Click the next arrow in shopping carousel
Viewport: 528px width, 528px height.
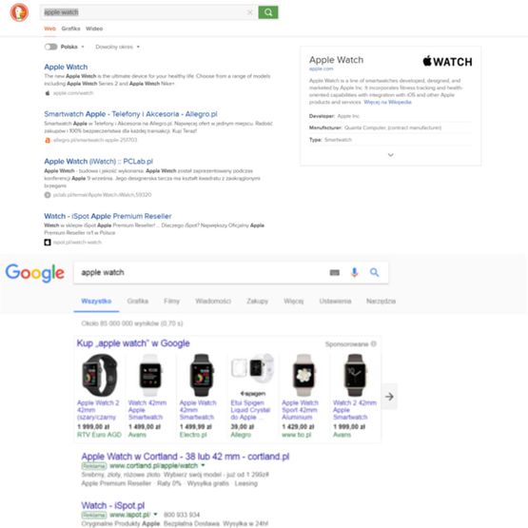[389, 397]
